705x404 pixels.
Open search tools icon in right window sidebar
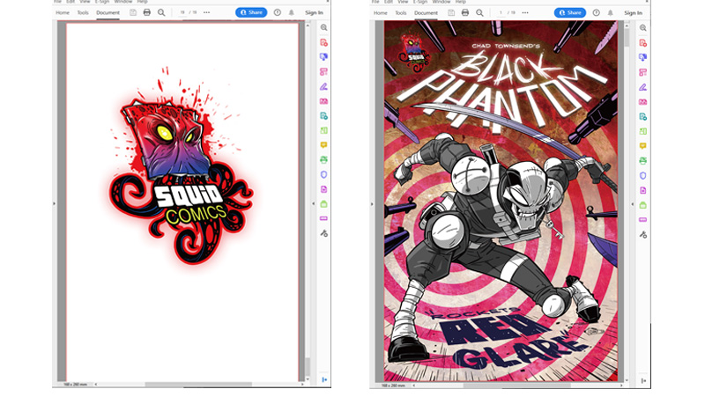tap(643, 28)
